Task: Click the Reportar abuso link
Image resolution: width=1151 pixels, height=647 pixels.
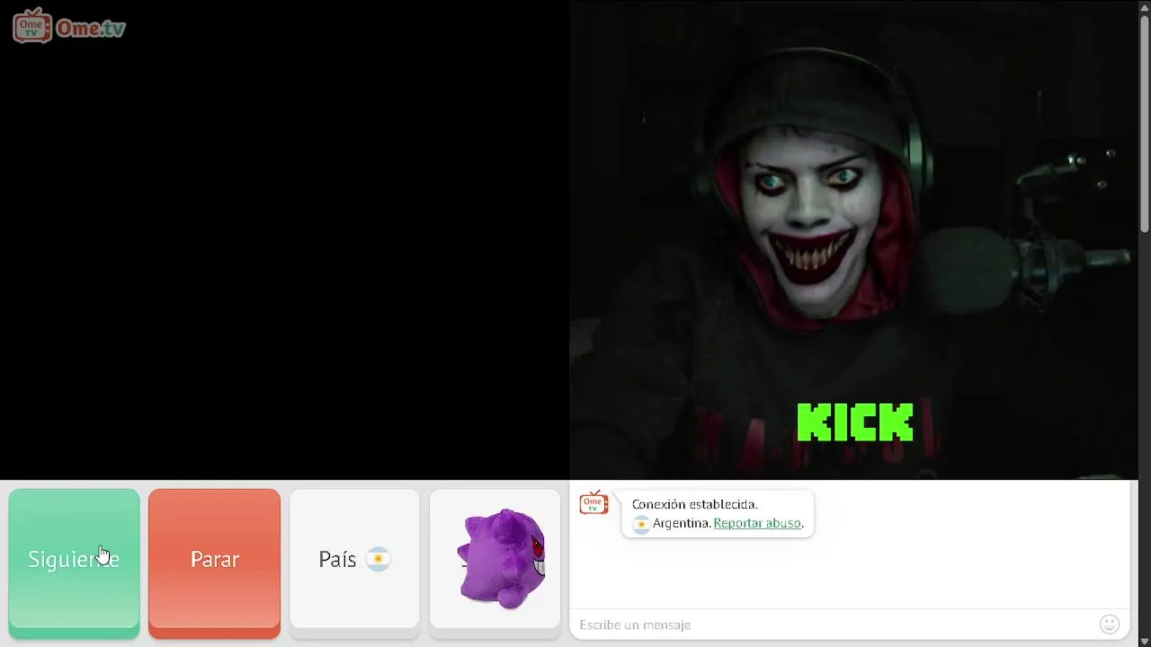Action: pyautogui.click(x=757, y=523)
